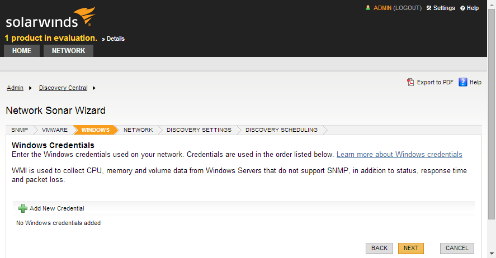496x258 pixels.
Task: Open Settings in the top bar
Action: point(444,8)
